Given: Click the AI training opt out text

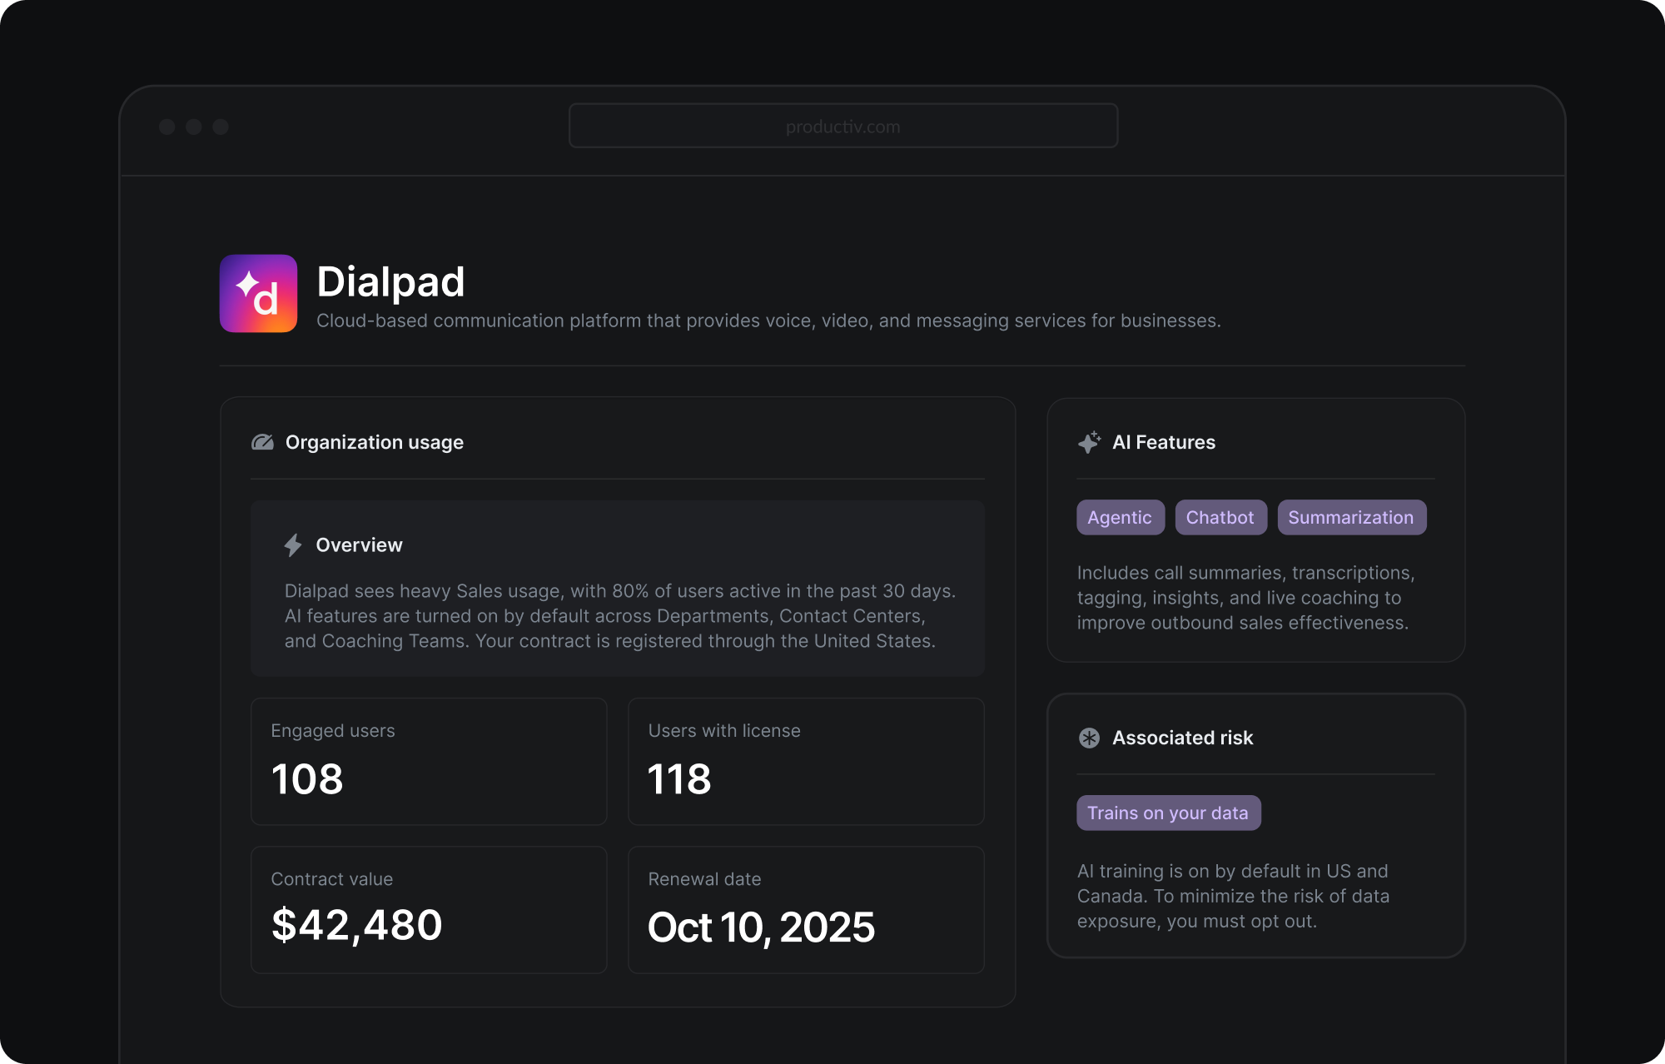Looking at the screenshot, I should [1233, 896].
